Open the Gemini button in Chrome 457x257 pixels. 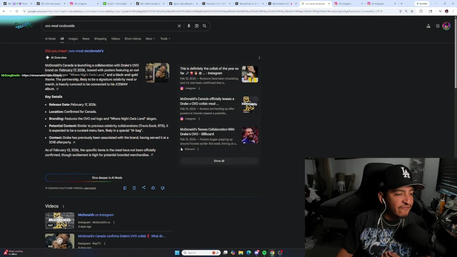pos(422,4)
